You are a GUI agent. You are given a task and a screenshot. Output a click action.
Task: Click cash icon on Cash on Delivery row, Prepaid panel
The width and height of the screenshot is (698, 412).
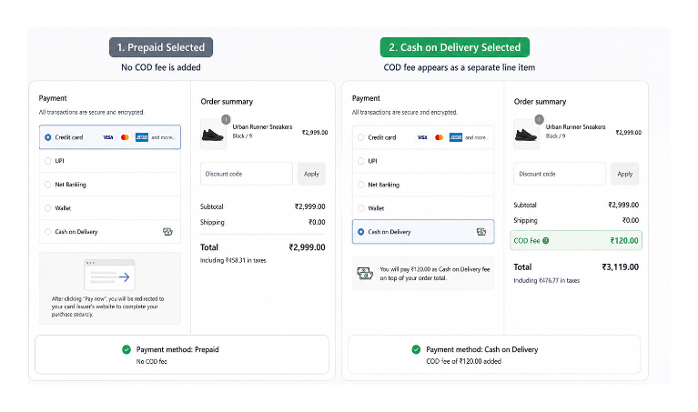coord(167,231)
